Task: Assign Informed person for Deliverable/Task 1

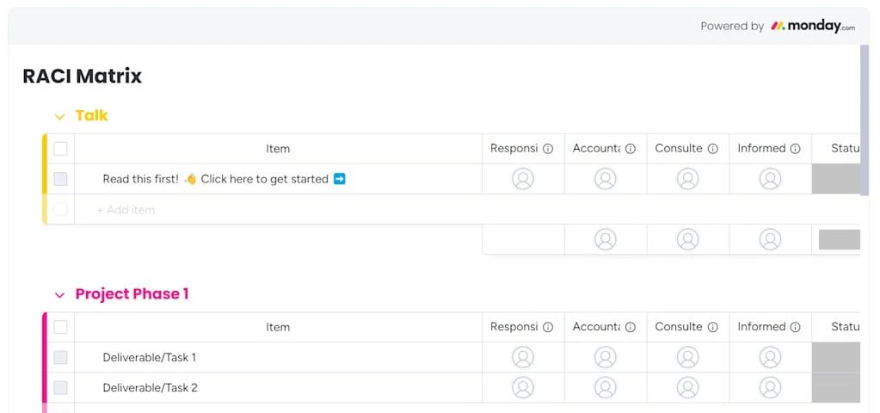Action: (770, 357)
